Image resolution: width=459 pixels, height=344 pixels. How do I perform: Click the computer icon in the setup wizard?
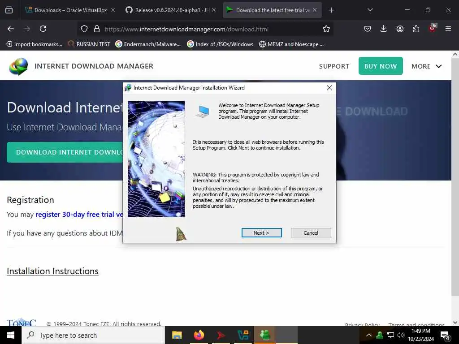point(203,112)
